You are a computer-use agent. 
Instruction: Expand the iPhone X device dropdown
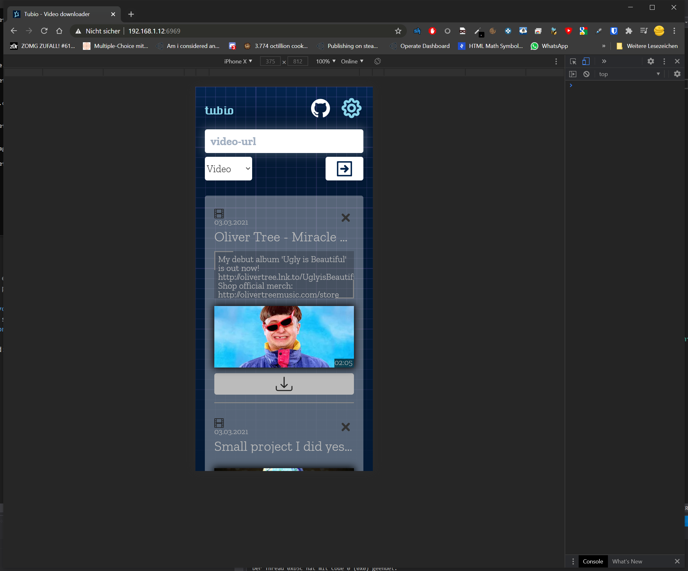(238, 61)
